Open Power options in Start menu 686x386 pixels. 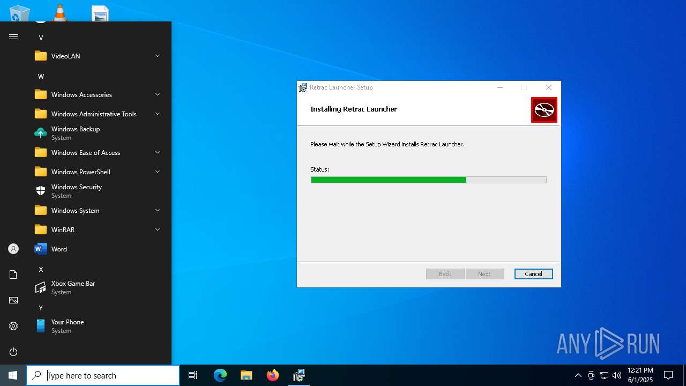13,352
